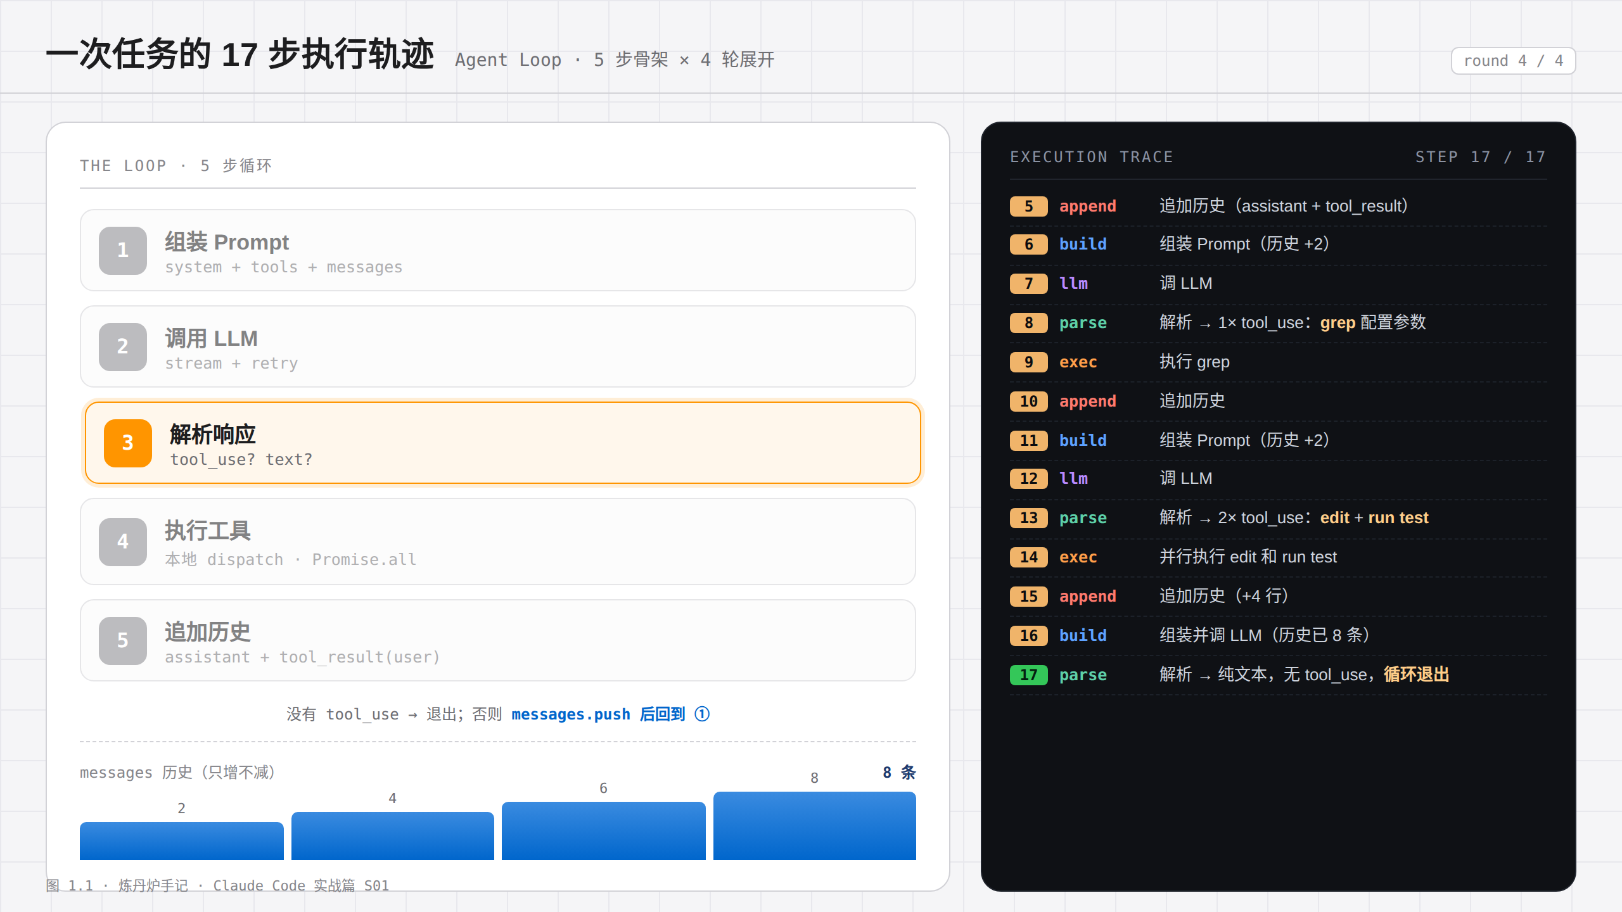Click the orange step 3 badge 解析响应
The image size is (1622, 912).
click(128, 443)
